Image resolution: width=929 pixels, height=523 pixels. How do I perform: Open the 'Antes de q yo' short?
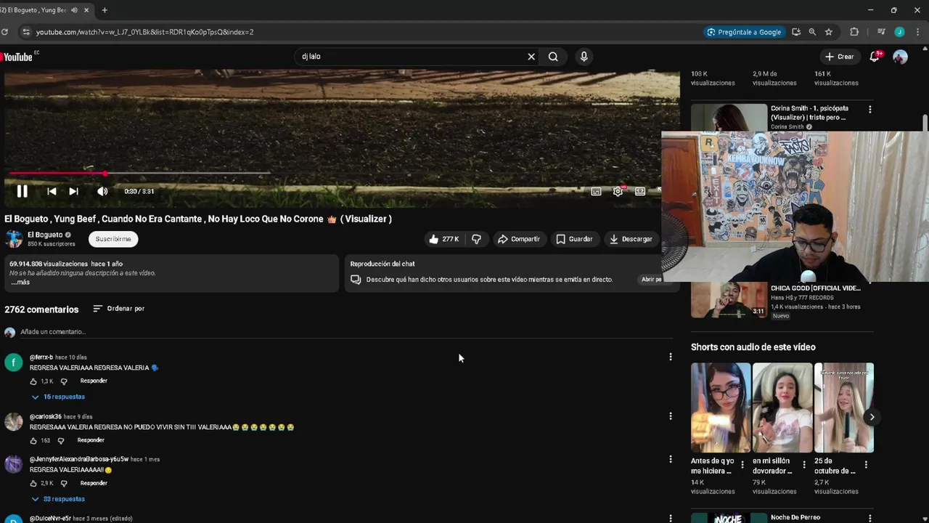(x=721, y=408)
